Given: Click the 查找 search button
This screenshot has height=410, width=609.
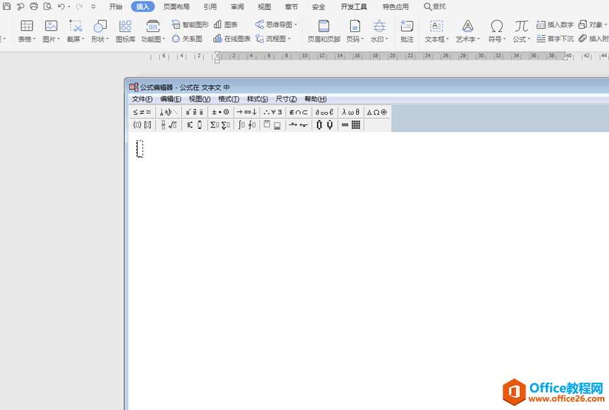Looking at the screenshot, I should click(435, 7).
